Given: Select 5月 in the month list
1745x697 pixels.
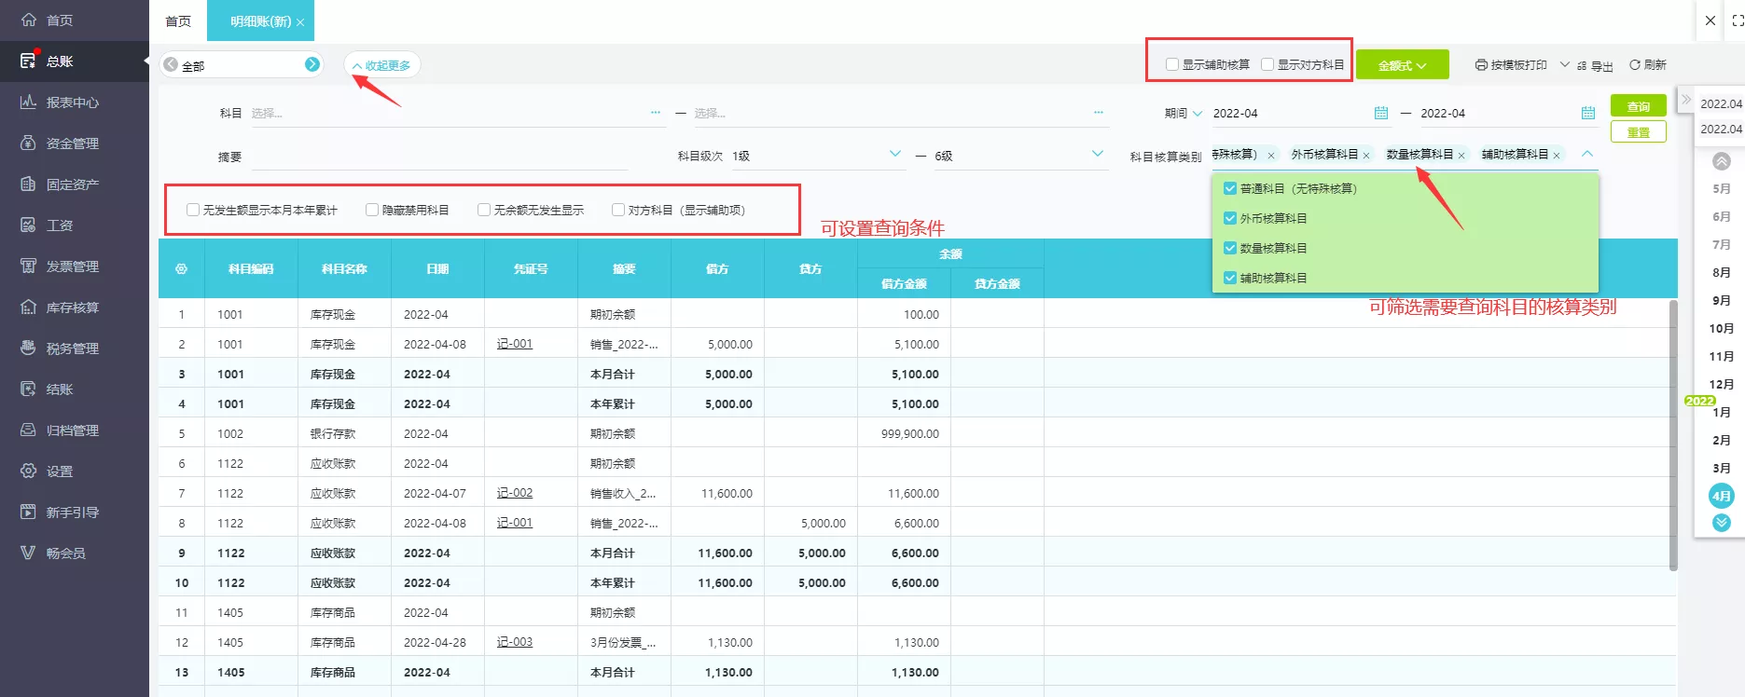Looking at the screenshot, I should 1722,188.
